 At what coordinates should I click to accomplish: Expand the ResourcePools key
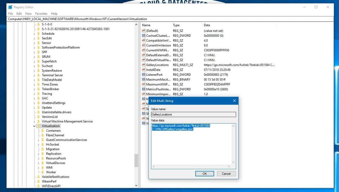point(38,158)
